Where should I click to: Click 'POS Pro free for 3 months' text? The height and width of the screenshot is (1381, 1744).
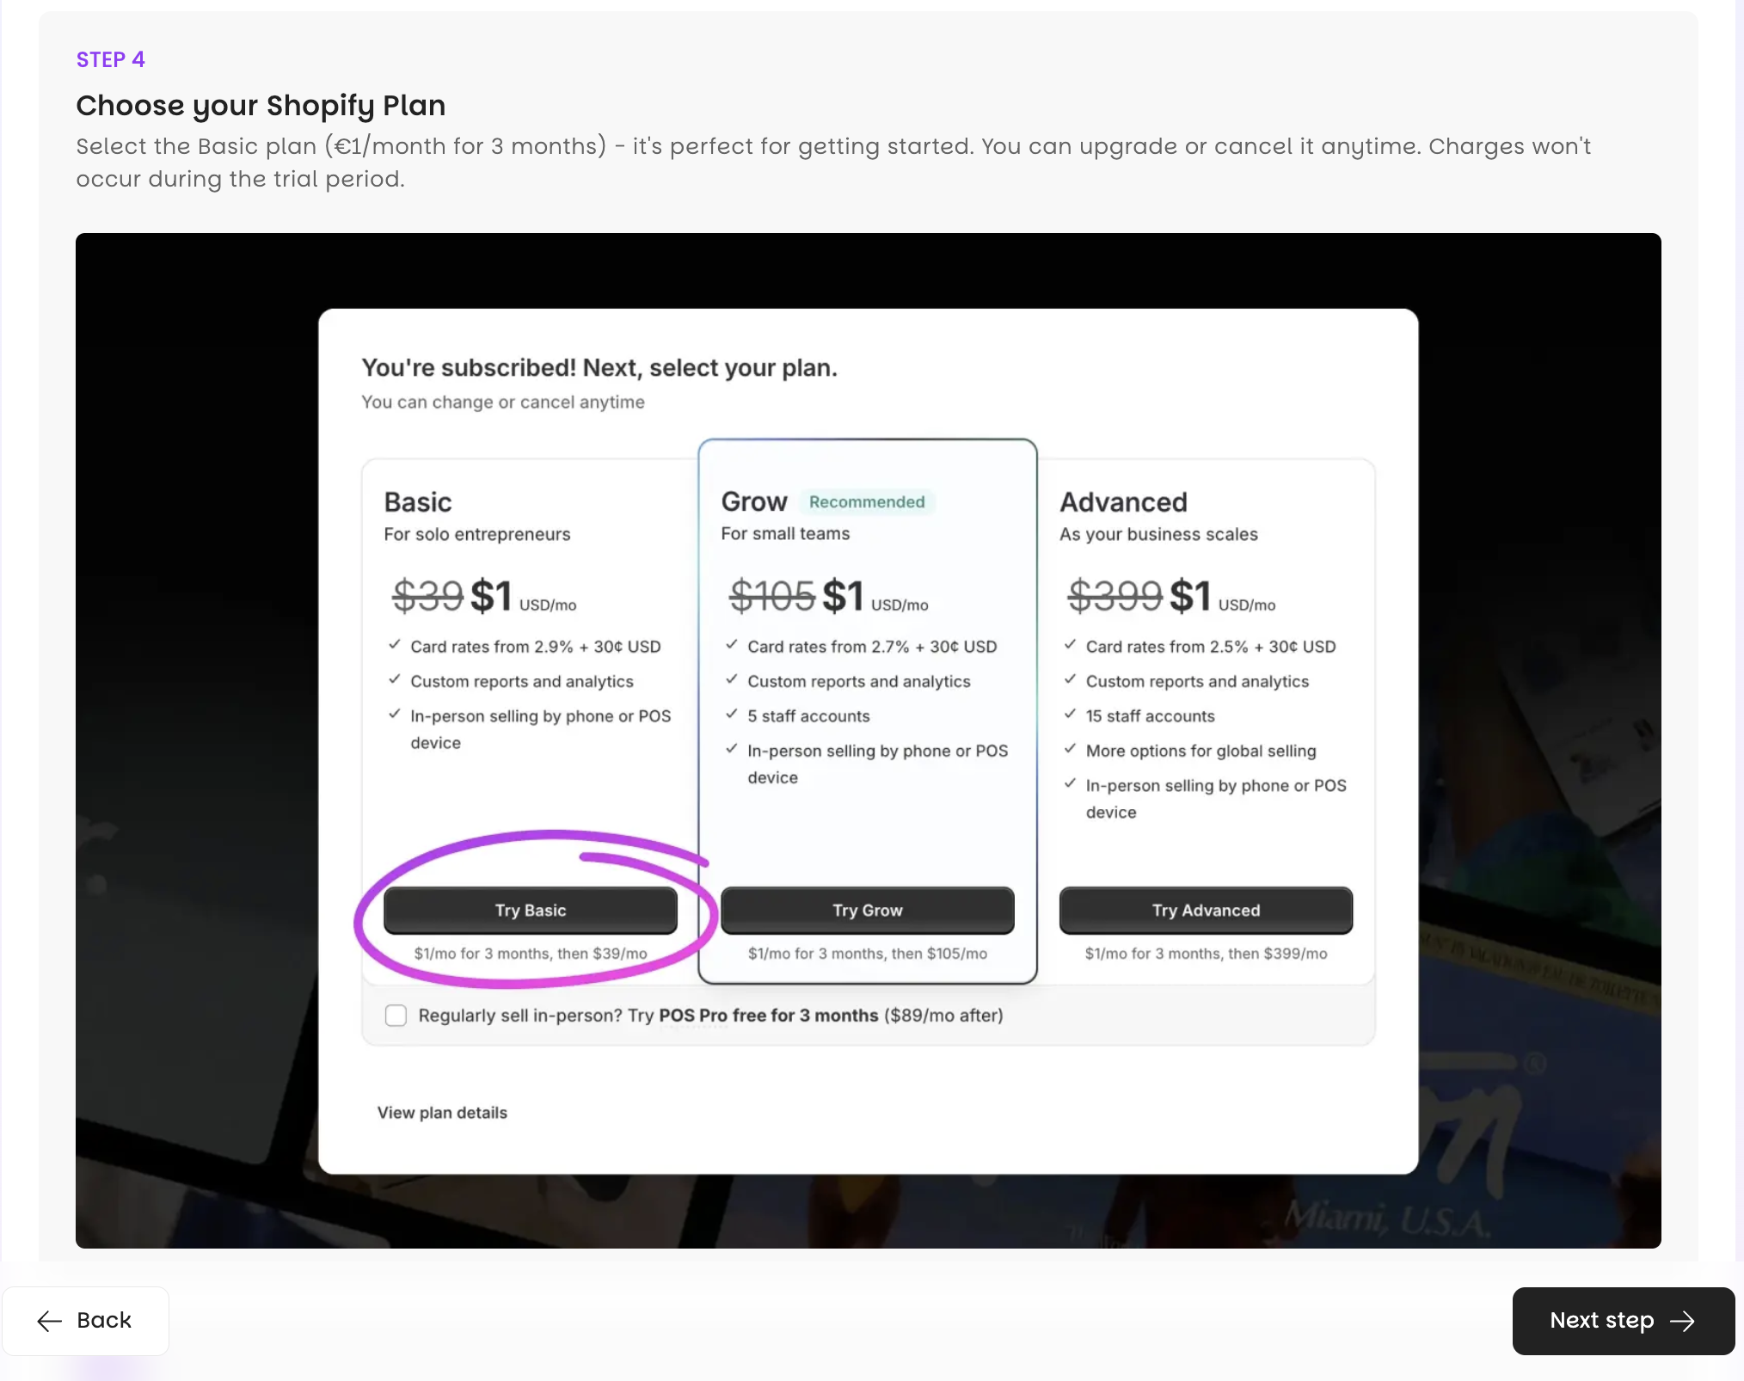point(769,1016)
